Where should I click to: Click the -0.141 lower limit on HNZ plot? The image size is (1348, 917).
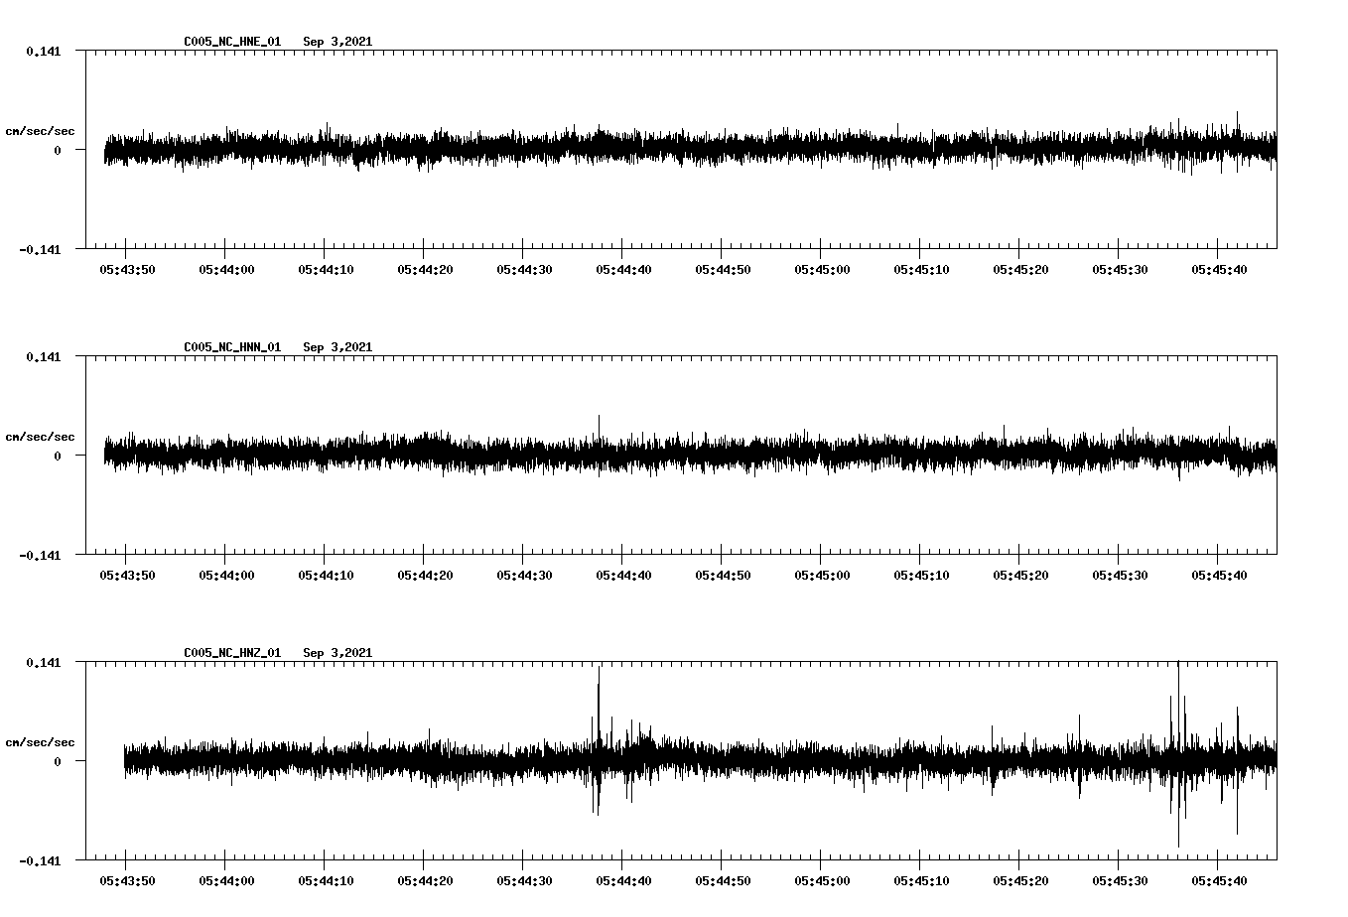[40, 861]
